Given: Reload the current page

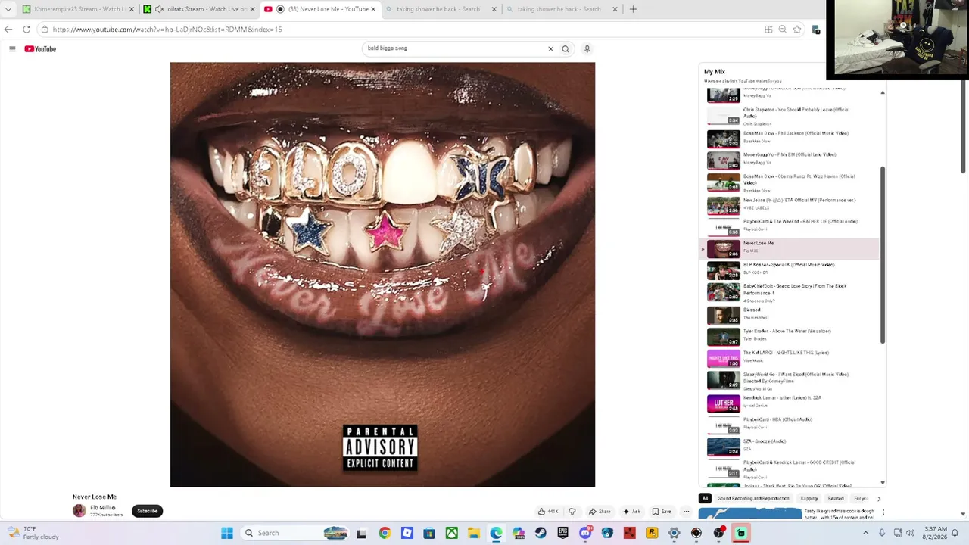Looking at the screenshot, I should (x=26, y=30).
